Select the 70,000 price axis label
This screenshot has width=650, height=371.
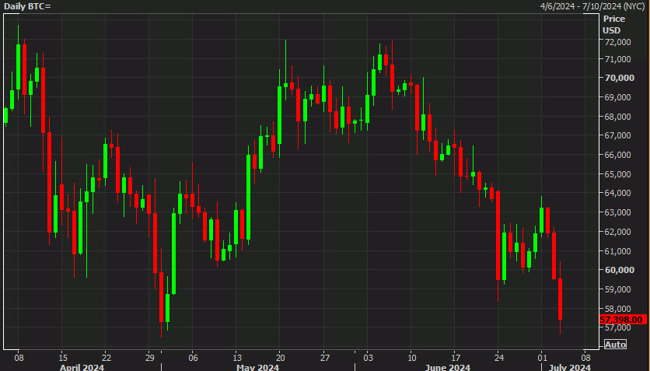[620, 78]
